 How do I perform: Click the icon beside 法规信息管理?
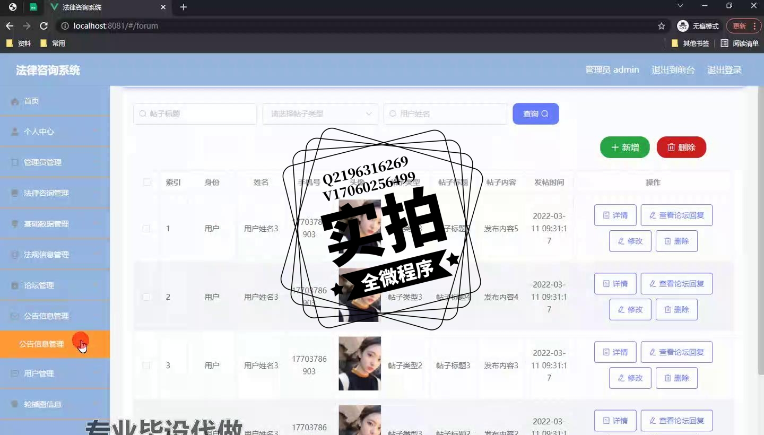click(x=15, y=255)
